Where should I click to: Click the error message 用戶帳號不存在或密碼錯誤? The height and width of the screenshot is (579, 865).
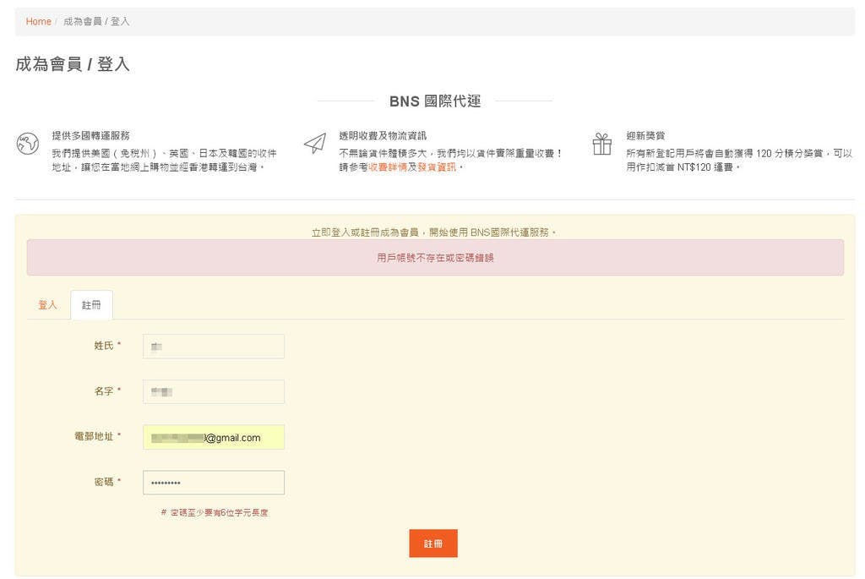pos(435,258)
